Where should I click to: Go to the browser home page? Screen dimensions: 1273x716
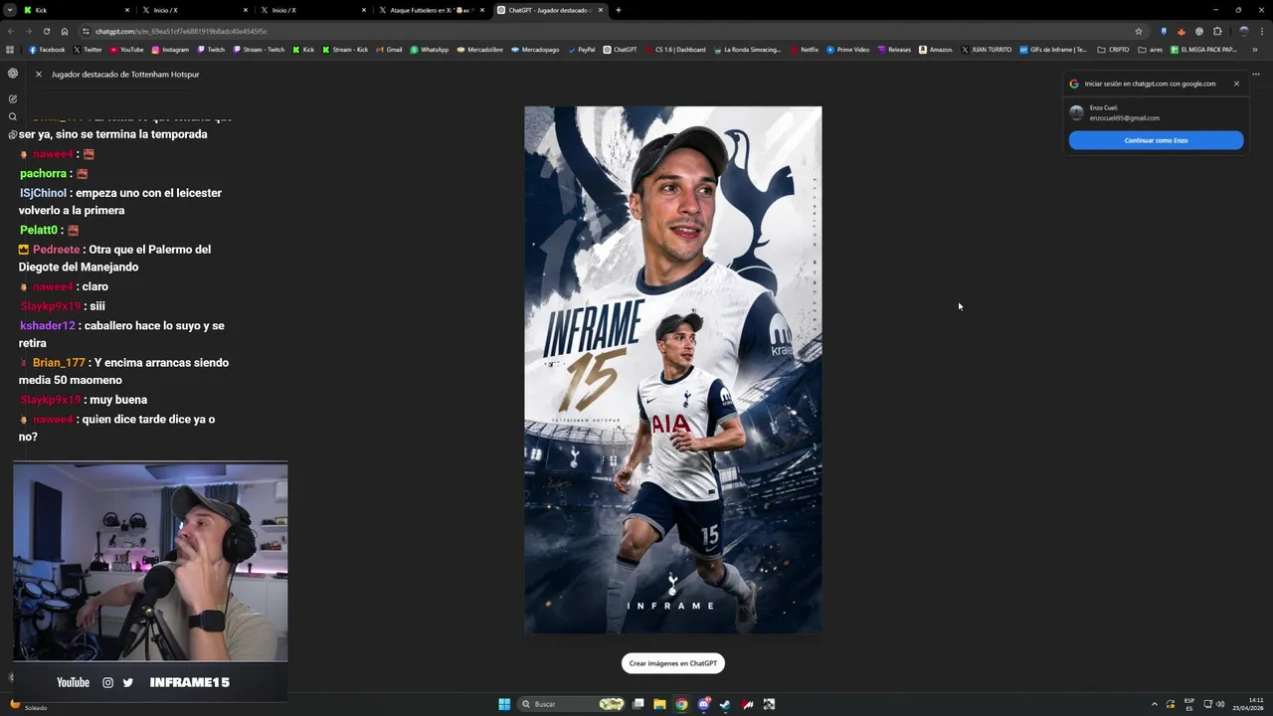(x=65, y=31)
